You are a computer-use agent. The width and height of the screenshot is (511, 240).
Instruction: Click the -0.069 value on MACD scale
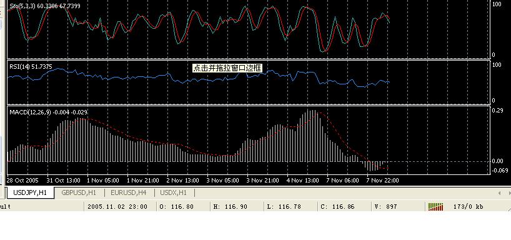click(500, 170)
